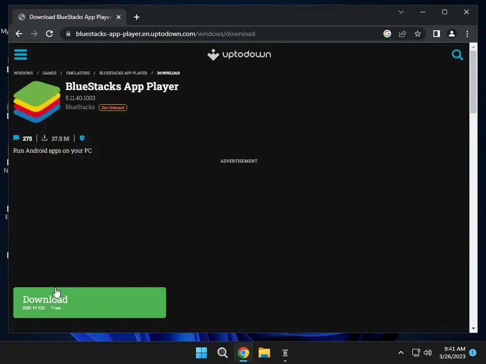Viewport: 486px width, 364px height.
Task: Go to WINDOWS breadcrumb
Action: click(23, 73)
